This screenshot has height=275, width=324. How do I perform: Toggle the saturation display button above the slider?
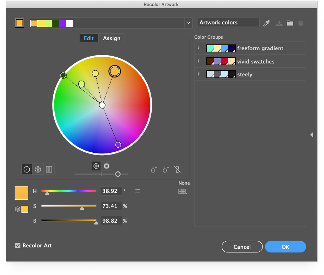point(106,166)
